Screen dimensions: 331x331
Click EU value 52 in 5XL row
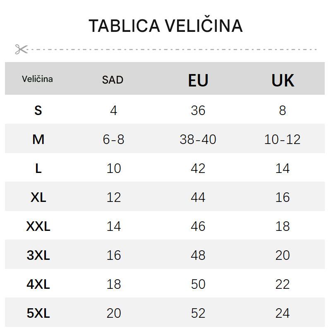coord(198,313)
